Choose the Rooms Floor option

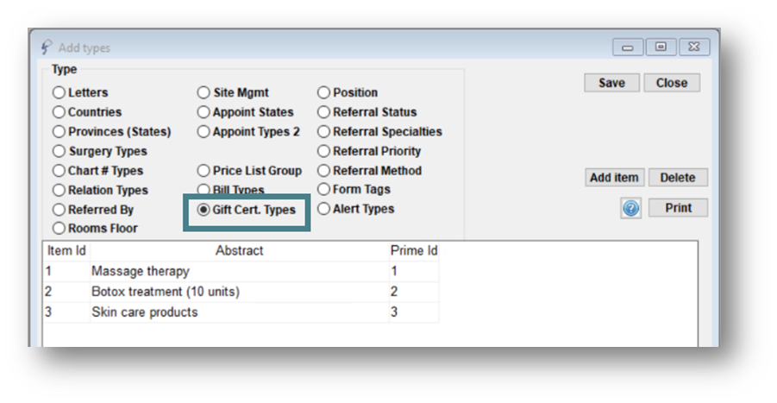(59, 229)
